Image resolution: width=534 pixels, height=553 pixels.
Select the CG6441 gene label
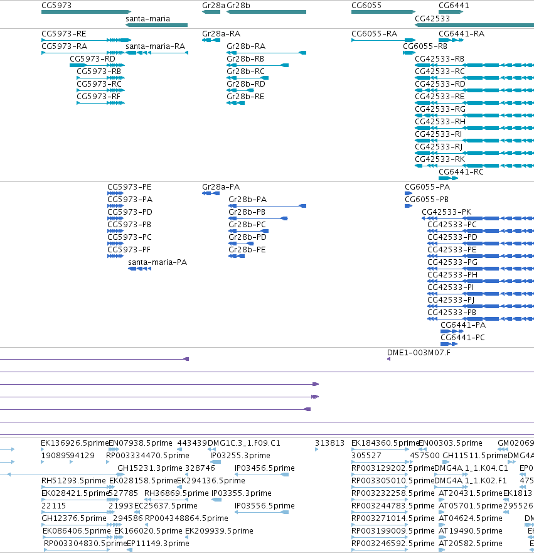click(454, 6)
